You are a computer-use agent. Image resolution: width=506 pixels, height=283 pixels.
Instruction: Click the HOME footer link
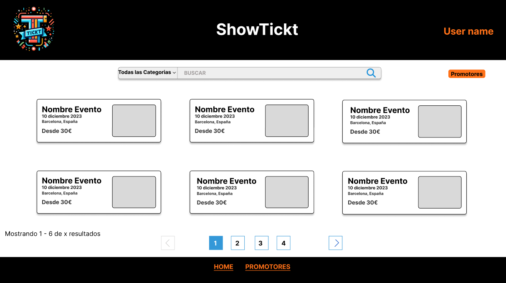click(x=223, y=267)
